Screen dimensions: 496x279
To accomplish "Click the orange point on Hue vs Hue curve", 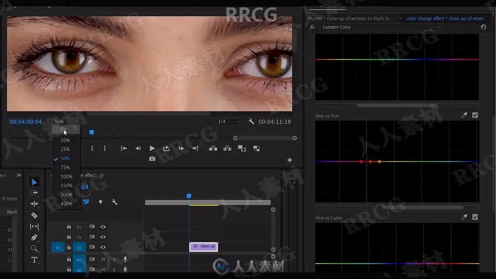I will [x=379, y=162].
